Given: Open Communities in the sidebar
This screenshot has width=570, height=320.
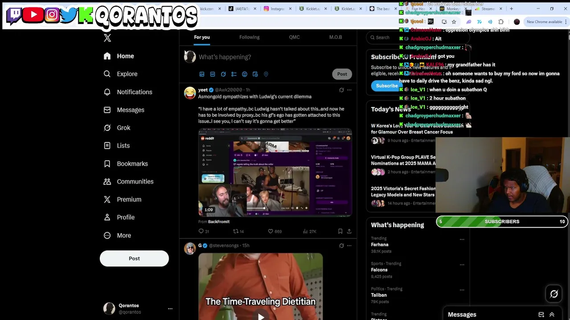Looking at the screenshot, I should (x=129, y=181).
